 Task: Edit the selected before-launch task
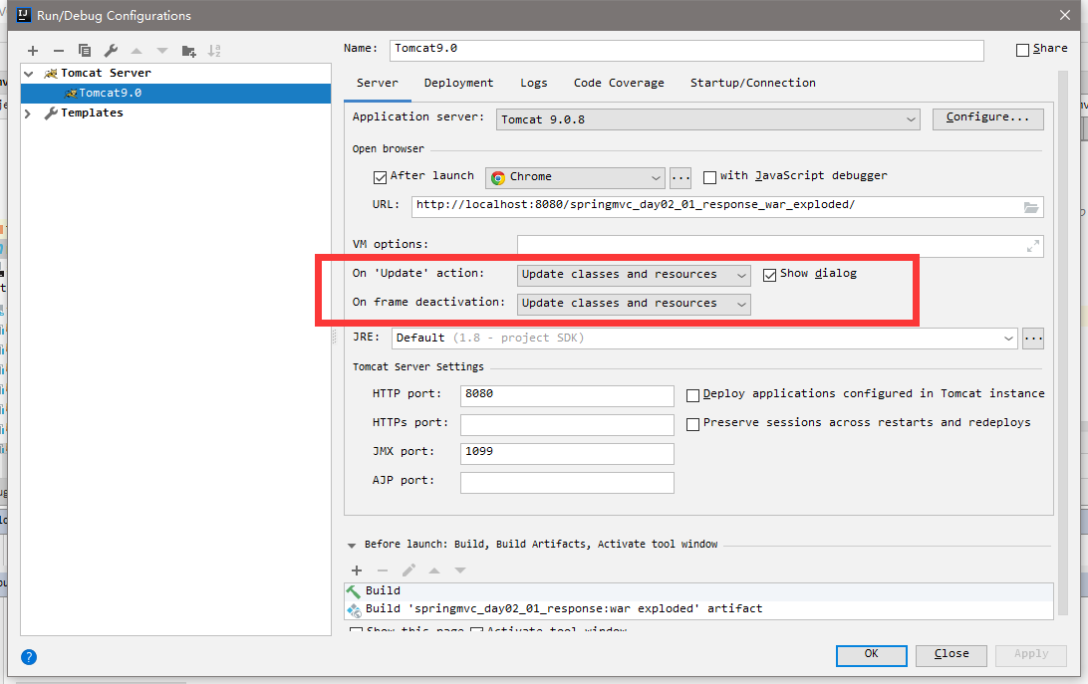pyautogui.click(x=408, y=570)
